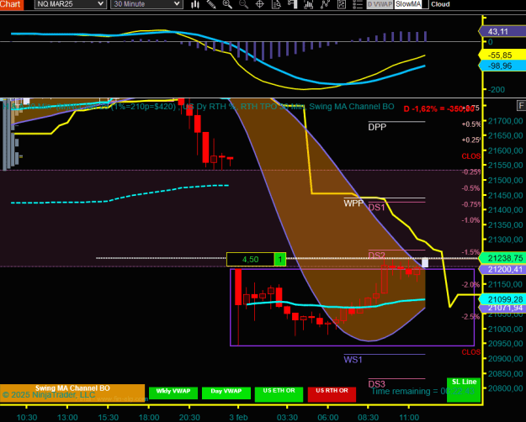This screenshot has width=526, height=422.
Task: Open the strategy performance document icon
Action: (341, 4)
